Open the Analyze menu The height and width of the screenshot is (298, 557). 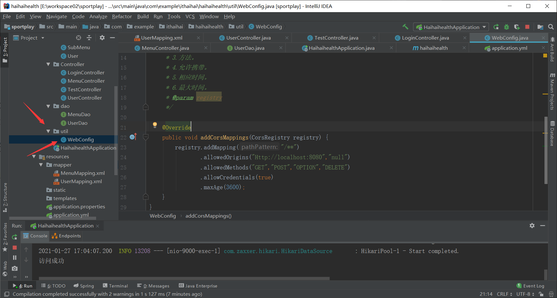[x=98, y=16]
